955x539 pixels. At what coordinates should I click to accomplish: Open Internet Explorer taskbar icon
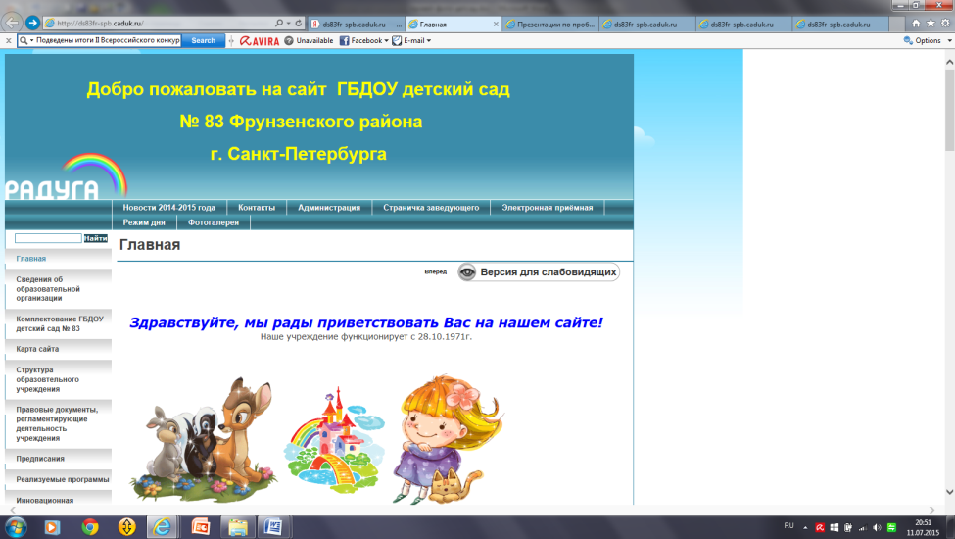162,527
